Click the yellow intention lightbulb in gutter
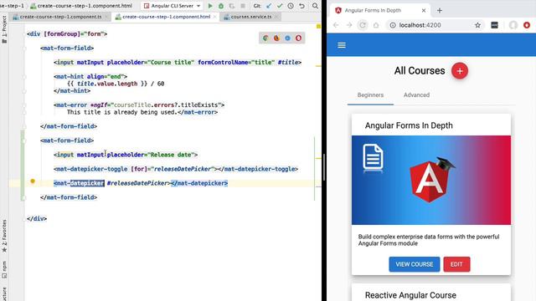536x301 pixels. [33, 181]
